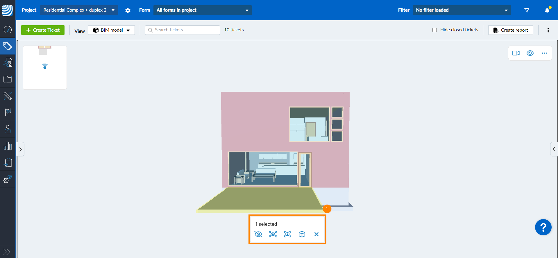Click the isolate selected element icon
558x258 pixels.
[273, 234]
